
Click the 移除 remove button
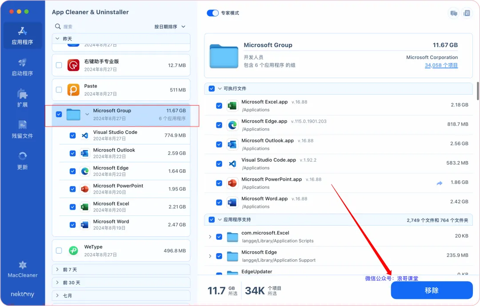432,290
